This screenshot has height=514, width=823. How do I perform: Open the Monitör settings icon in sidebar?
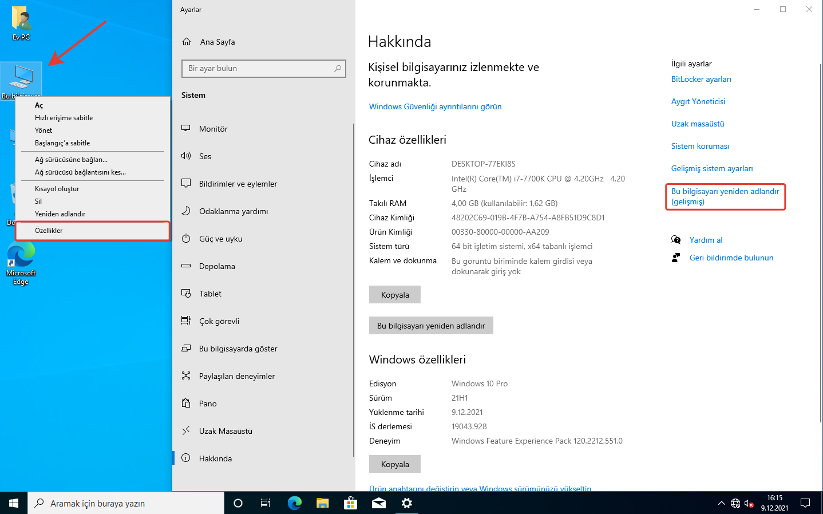[186, 128]
